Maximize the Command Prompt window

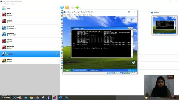coord(130,28)
